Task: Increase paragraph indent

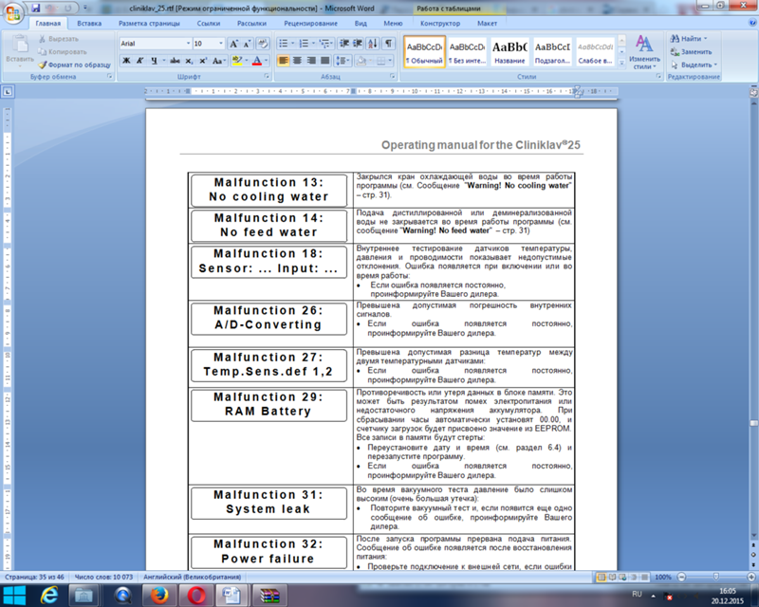Action: pos(358,44)
